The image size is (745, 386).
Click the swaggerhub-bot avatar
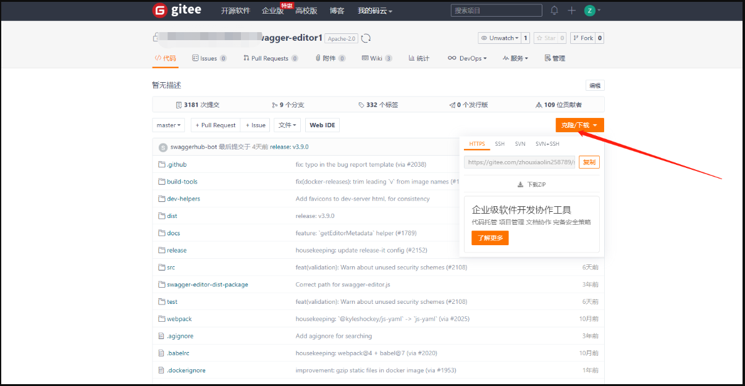point(163,147)
